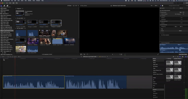Enable the Equalization checkbox
Screen dimensions: 188x99
[x=160, y=12]
